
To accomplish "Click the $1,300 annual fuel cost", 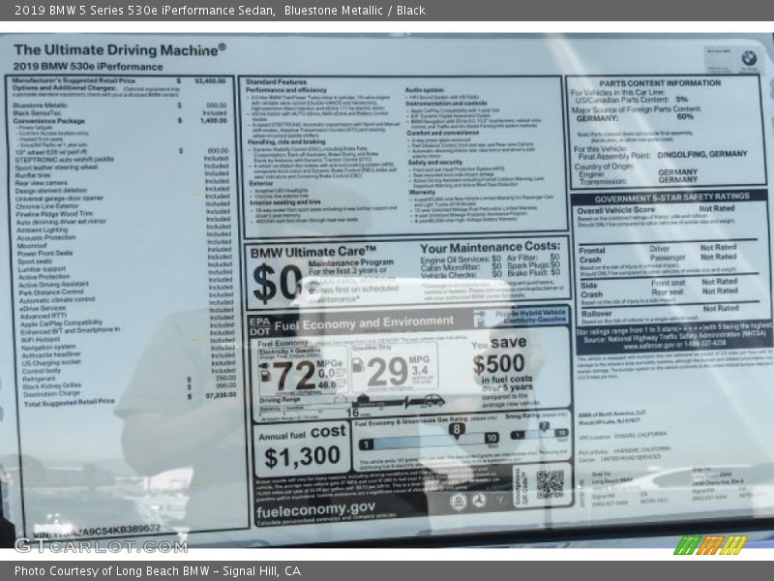I will [302, 456].
